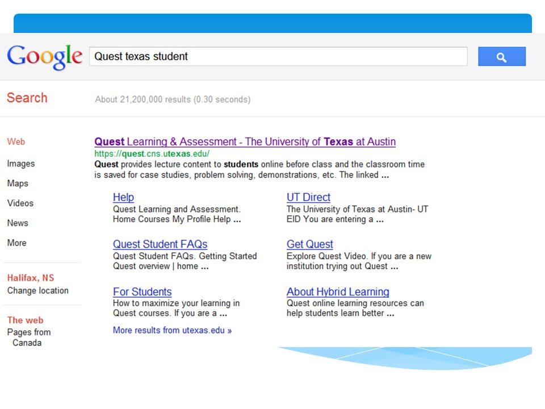The height and width of the screenshot is (409, 545).
Task: Select the Web search category
Action: click(x=16, y=142)
